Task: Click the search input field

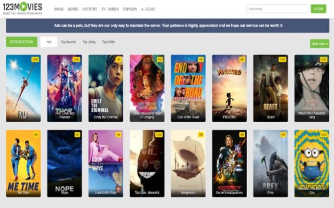Action: [276, 9]
